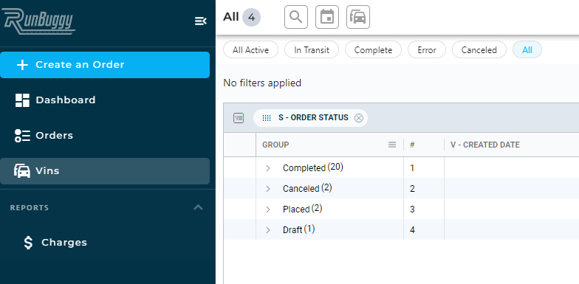
Task: Open the calendar date filter
Action: tap(326, 17)
